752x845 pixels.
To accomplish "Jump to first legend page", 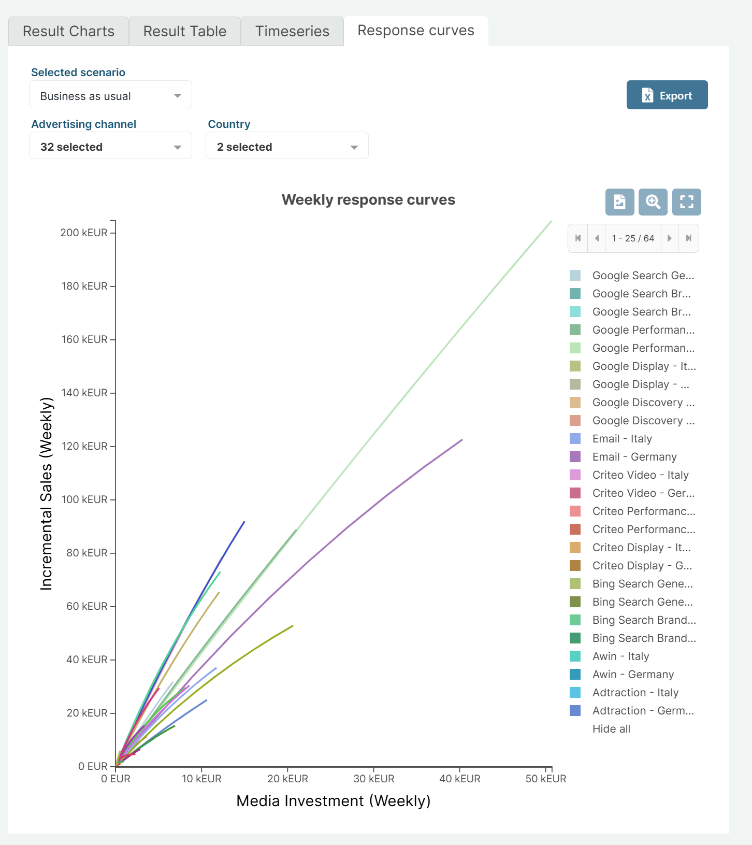I will (578, 238).
